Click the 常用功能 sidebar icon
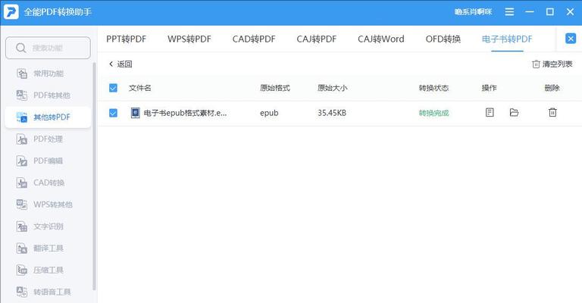 coord(22,73)
